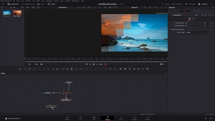
Task: Toggle the Spline editor panel
Action: click(165, 4)
